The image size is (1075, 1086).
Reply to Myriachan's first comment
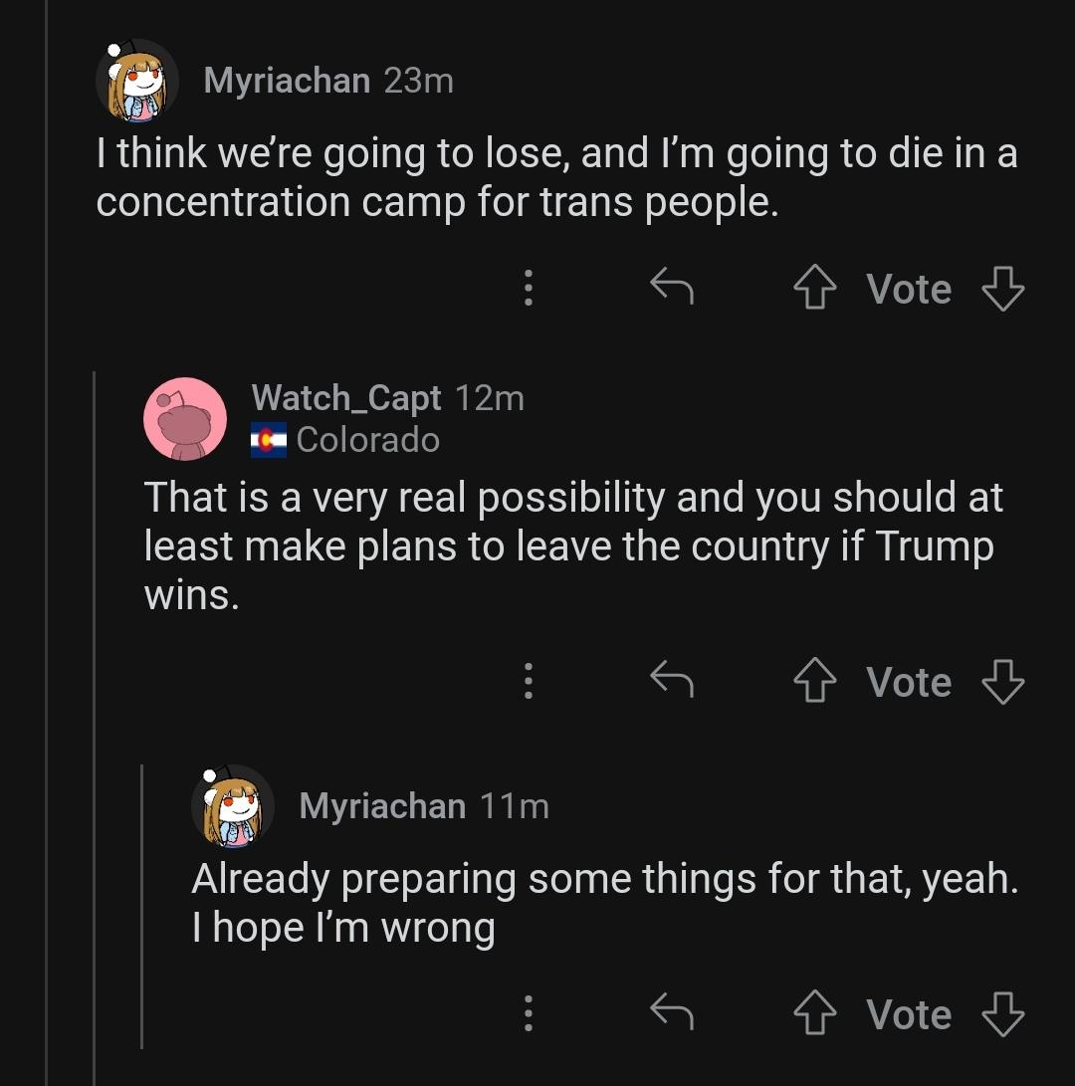671,288
